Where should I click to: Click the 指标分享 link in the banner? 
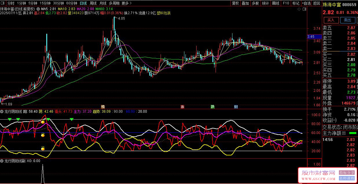347,173
